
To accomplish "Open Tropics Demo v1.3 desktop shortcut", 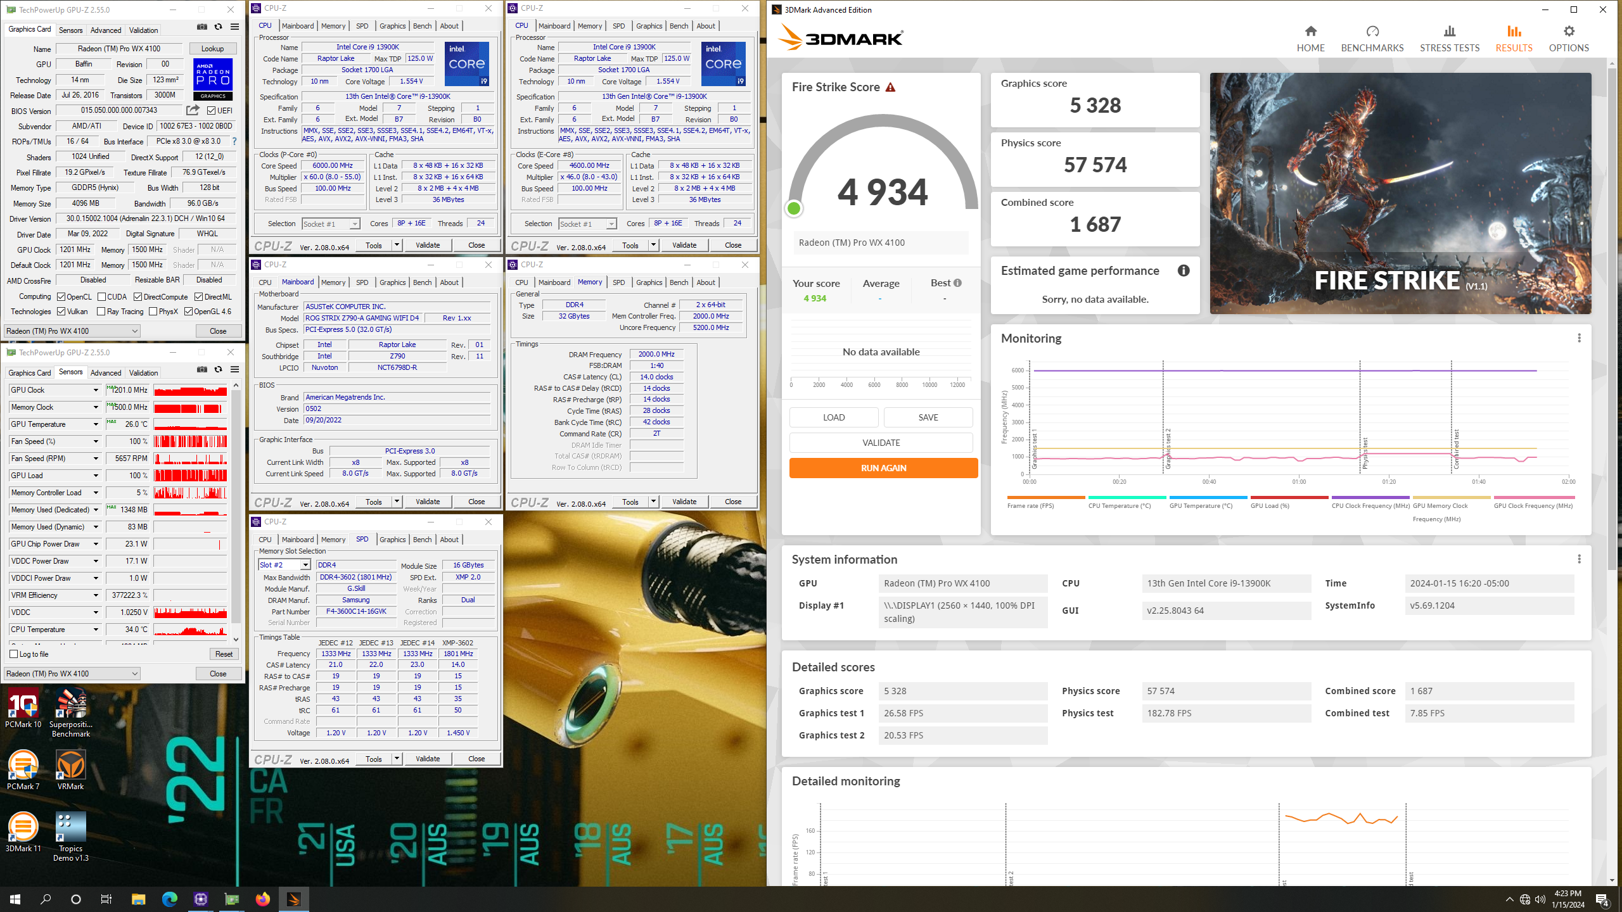I will [x=71, y=836].
